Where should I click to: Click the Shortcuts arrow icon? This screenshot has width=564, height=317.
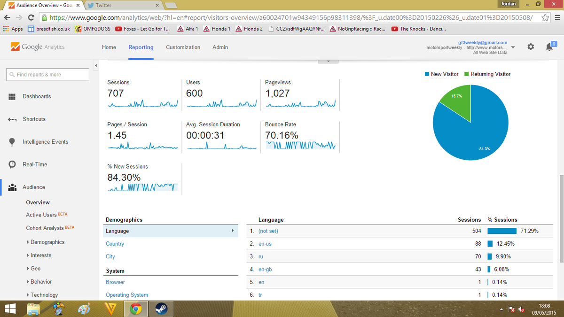[x=12, y=119]
